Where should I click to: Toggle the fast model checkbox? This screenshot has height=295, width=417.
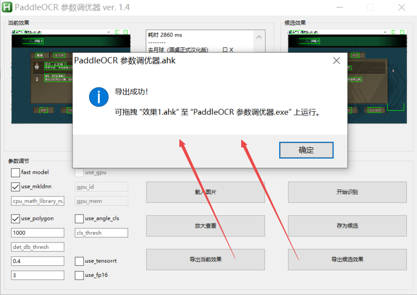coord(15,173)
